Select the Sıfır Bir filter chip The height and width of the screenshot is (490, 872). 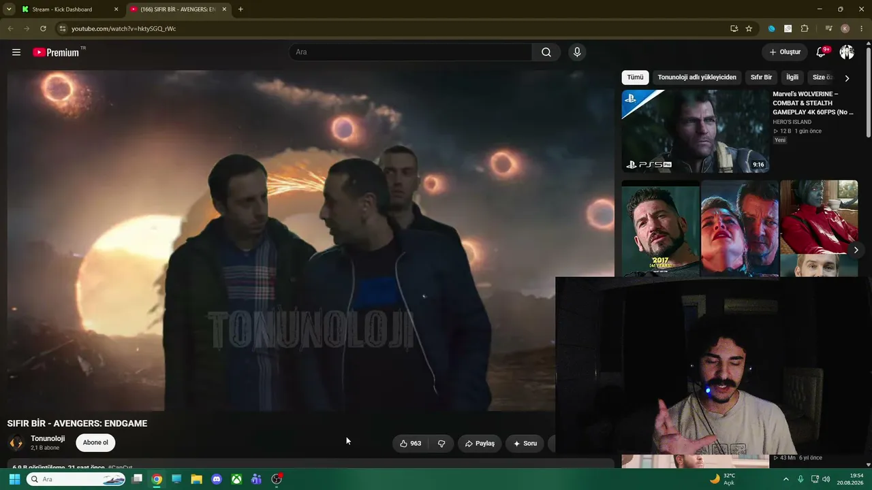[x=761, y=78]
